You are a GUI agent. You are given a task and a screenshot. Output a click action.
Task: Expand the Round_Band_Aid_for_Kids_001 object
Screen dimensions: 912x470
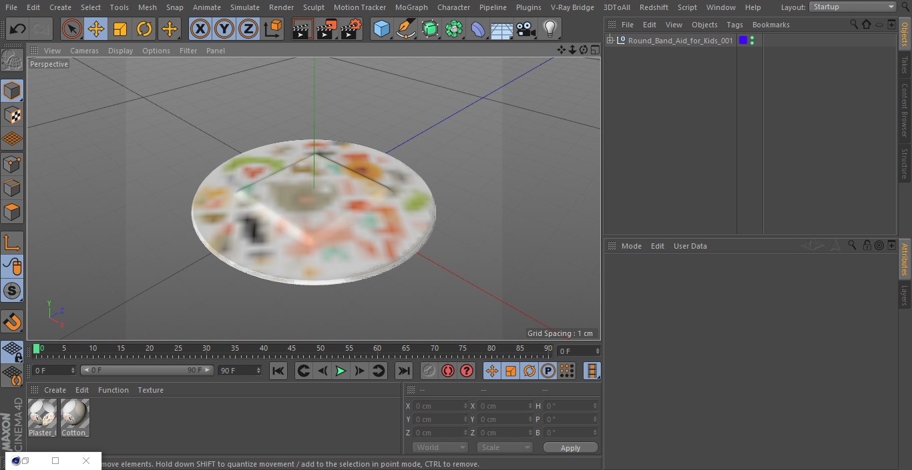pyautogui.click(x=610, y=41)
